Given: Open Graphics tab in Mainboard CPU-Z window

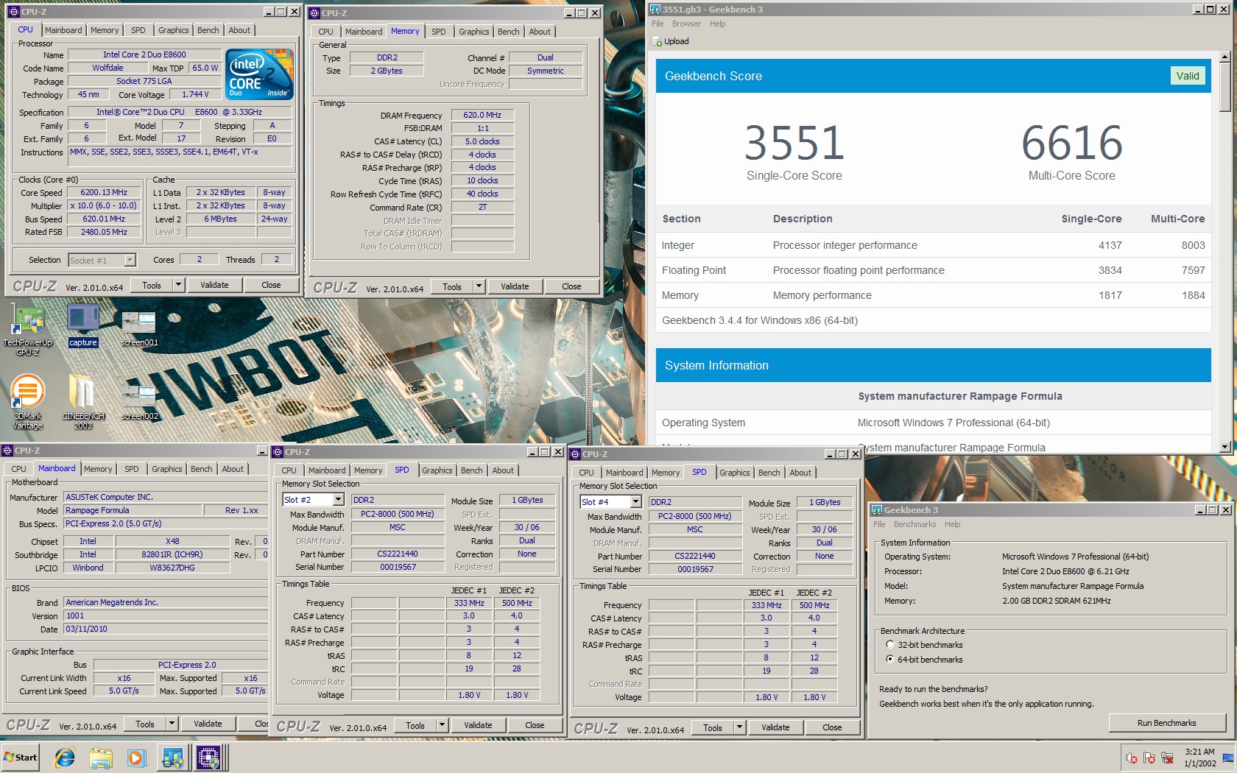Looking at the screenshot, I should coord(166,469).
